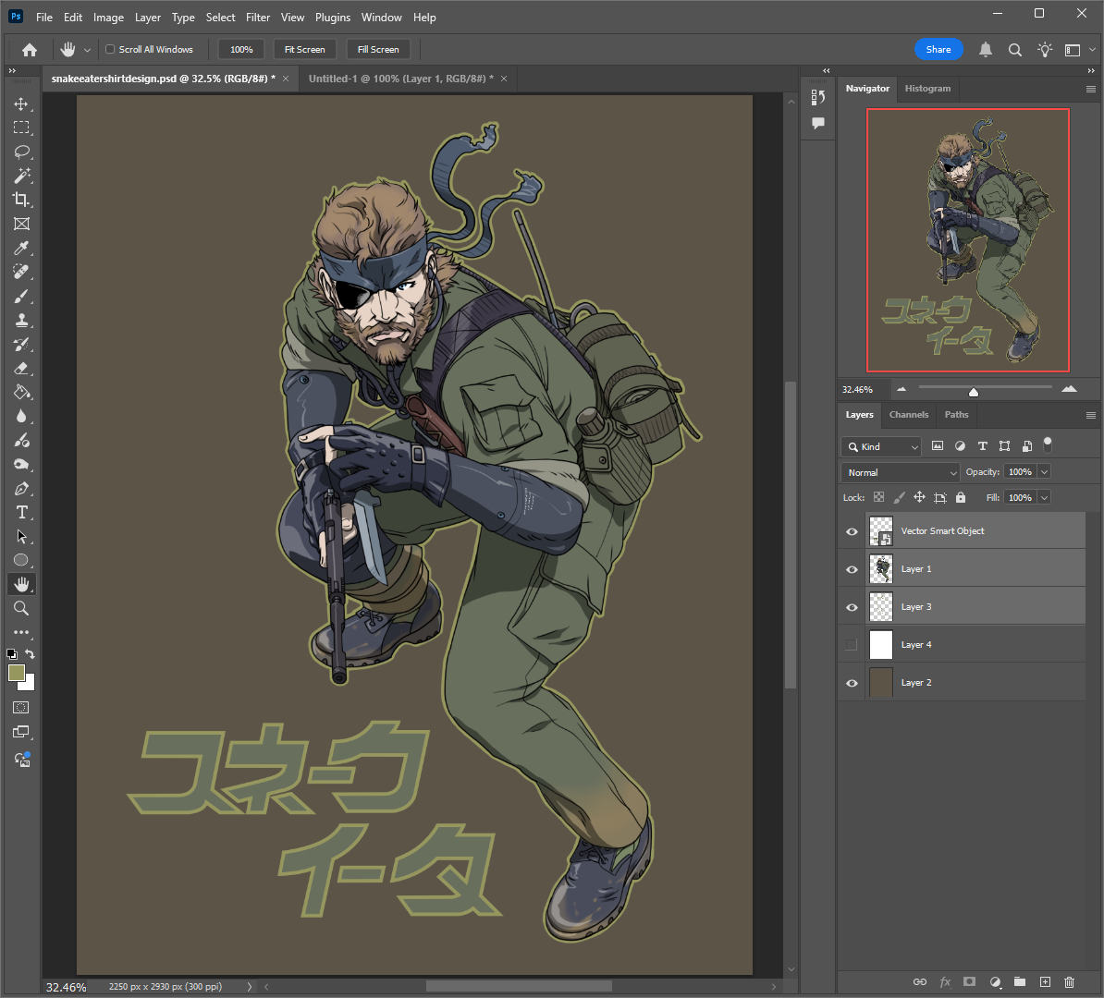Select the Move tool

(x=21, y=103)
